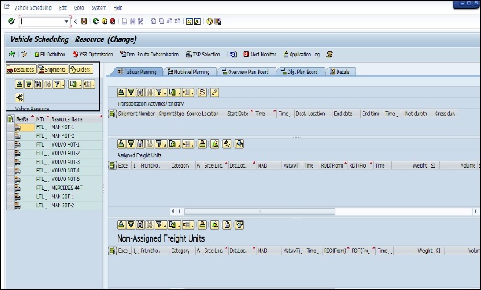Open the Vehicle Scheduling menu
This screenshot has width=481, height=290.
33,8
